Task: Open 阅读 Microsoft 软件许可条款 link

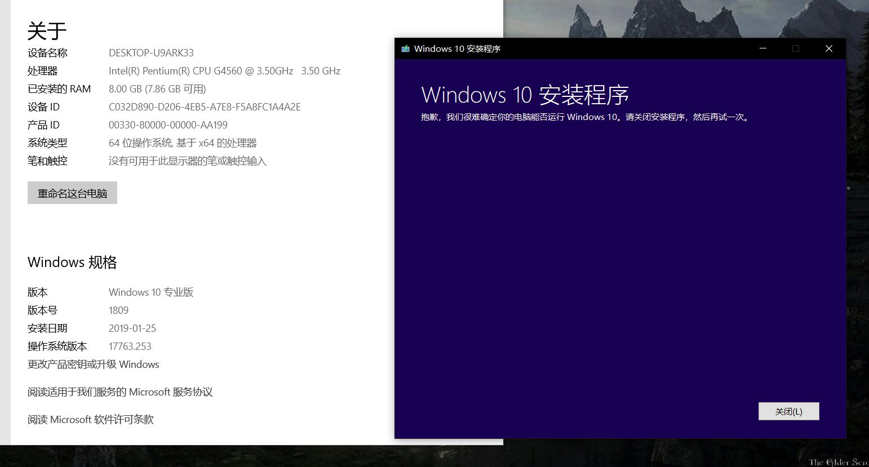Action: point(91,420)
